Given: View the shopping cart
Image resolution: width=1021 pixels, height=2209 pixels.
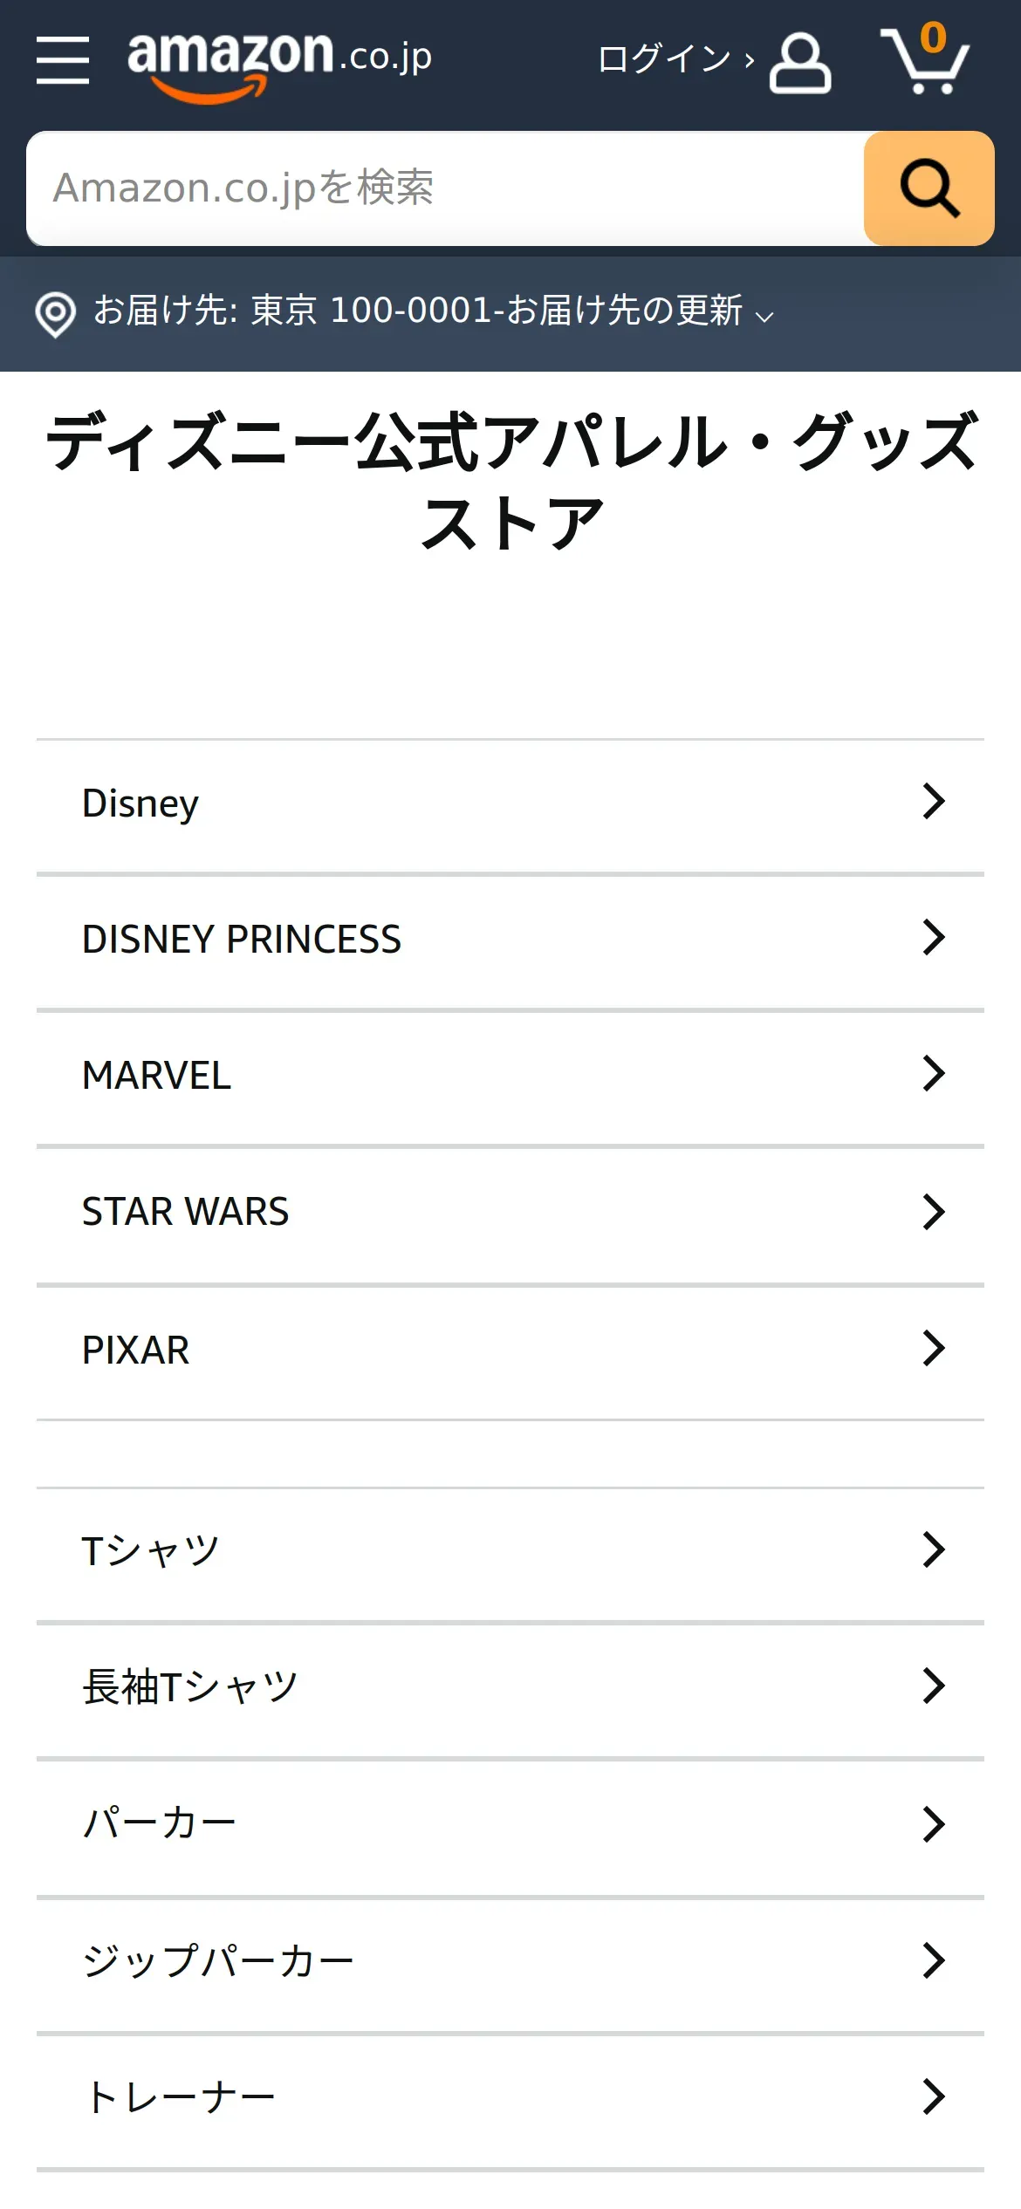Looking at the screenshot, I should click(925, 59).
